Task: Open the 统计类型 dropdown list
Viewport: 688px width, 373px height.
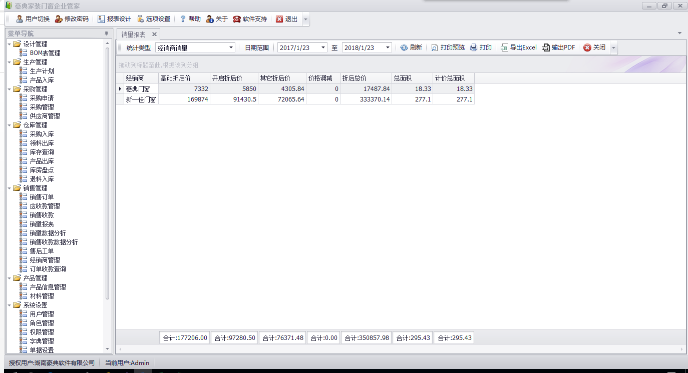Action: [231, 47]
